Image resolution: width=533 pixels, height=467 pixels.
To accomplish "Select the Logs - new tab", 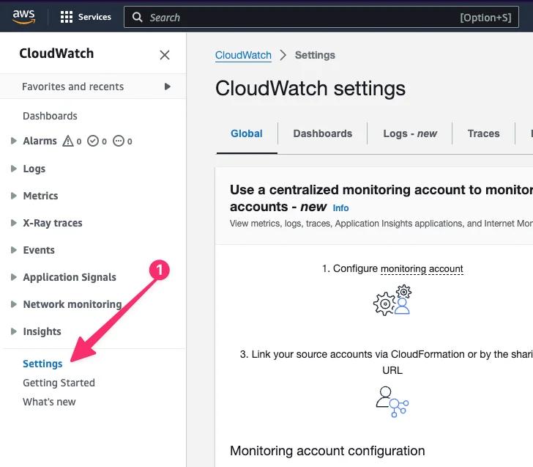I will (410, 133).
